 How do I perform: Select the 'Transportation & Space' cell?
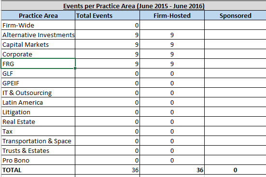tap(38, 141)
